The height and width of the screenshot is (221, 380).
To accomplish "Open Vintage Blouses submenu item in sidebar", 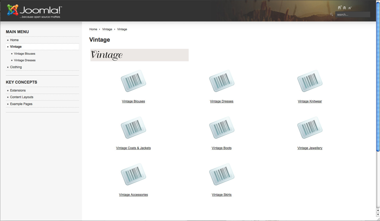I will (25, 54).
